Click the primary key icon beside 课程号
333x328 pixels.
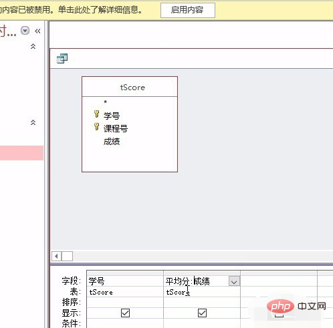[96, 126]
